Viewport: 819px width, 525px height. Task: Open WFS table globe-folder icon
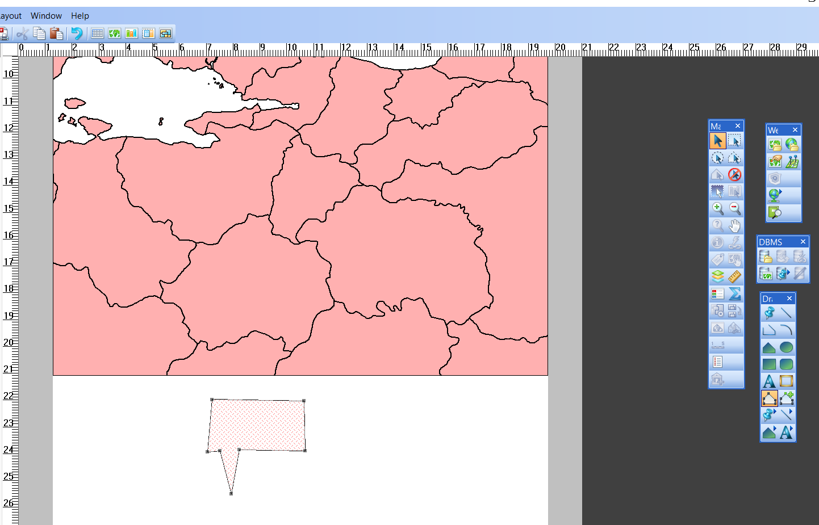[792, 145]
